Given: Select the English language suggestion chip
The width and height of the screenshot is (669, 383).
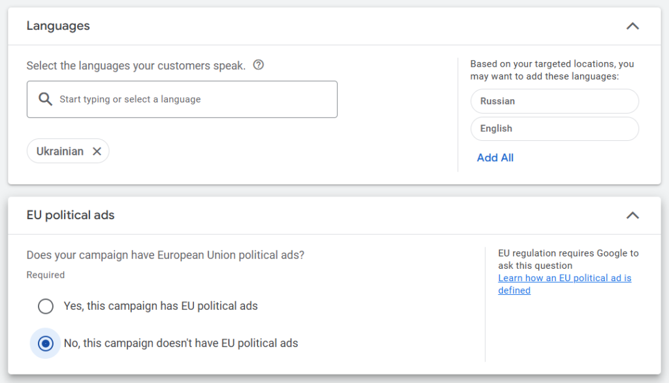Looking at the screenshot, I should point(554,129).
